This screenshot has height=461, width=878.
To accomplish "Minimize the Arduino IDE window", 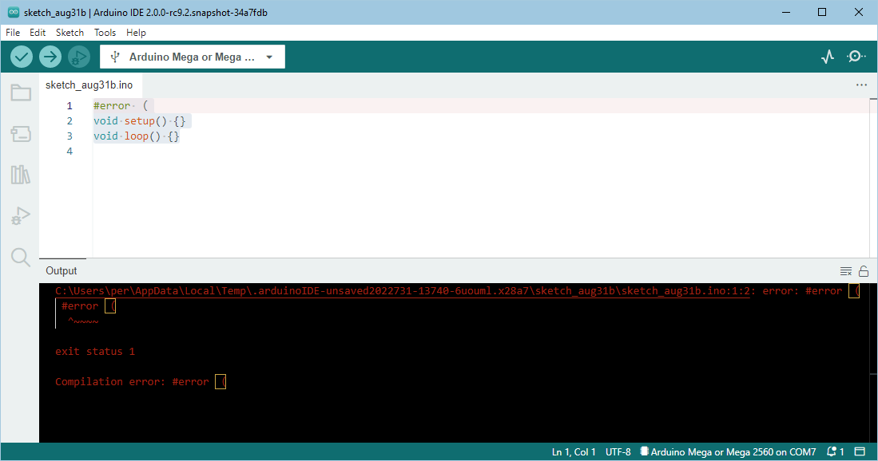I will [786, 12].
